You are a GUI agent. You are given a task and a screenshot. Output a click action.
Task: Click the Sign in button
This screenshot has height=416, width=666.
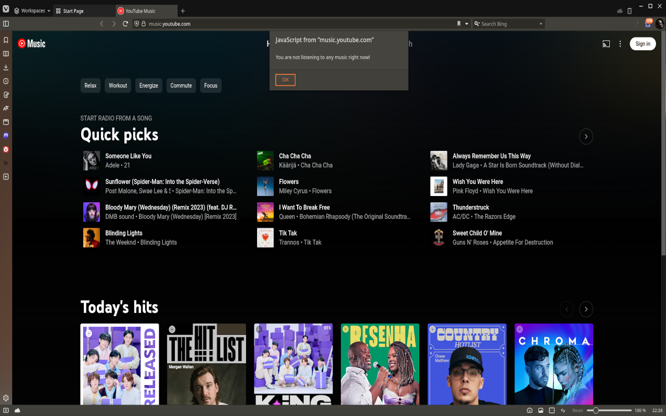(643, 44)
